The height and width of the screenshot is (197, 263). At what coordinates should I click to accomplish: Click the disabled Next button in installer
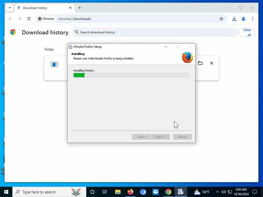point(160,137)
